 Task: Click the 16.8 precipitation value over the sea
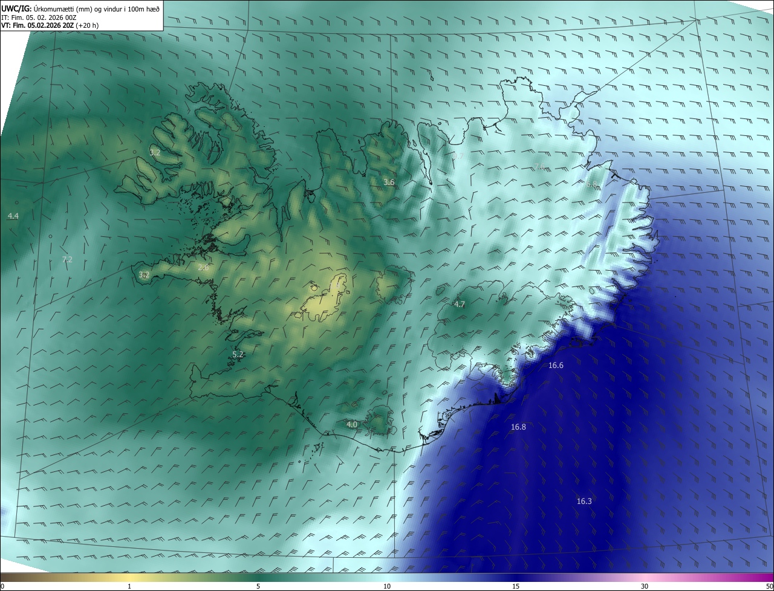pyautogui.click(x=518, y=427)
